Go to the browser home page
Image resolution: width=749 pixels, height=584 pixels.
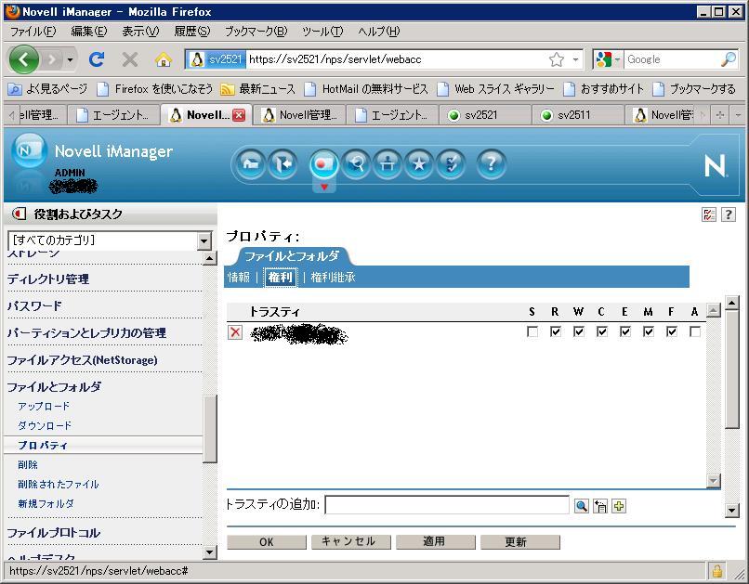pyautogui.click(x=164, y=59)
